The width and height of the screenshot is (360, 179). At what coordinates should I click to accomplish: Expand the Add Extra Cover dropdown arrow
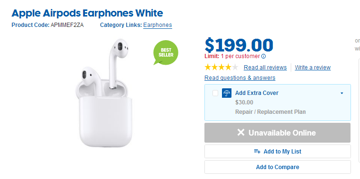point(342,93)
